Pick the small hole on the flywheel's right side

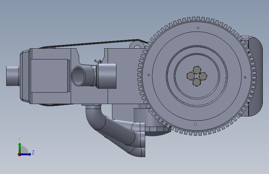(245, 77)
